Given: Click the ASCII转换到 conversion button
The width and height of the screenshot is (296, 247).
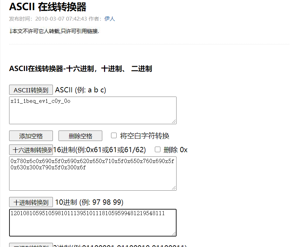Looking at the screenshot, I should pyautogui.click(x=31, y=90).
